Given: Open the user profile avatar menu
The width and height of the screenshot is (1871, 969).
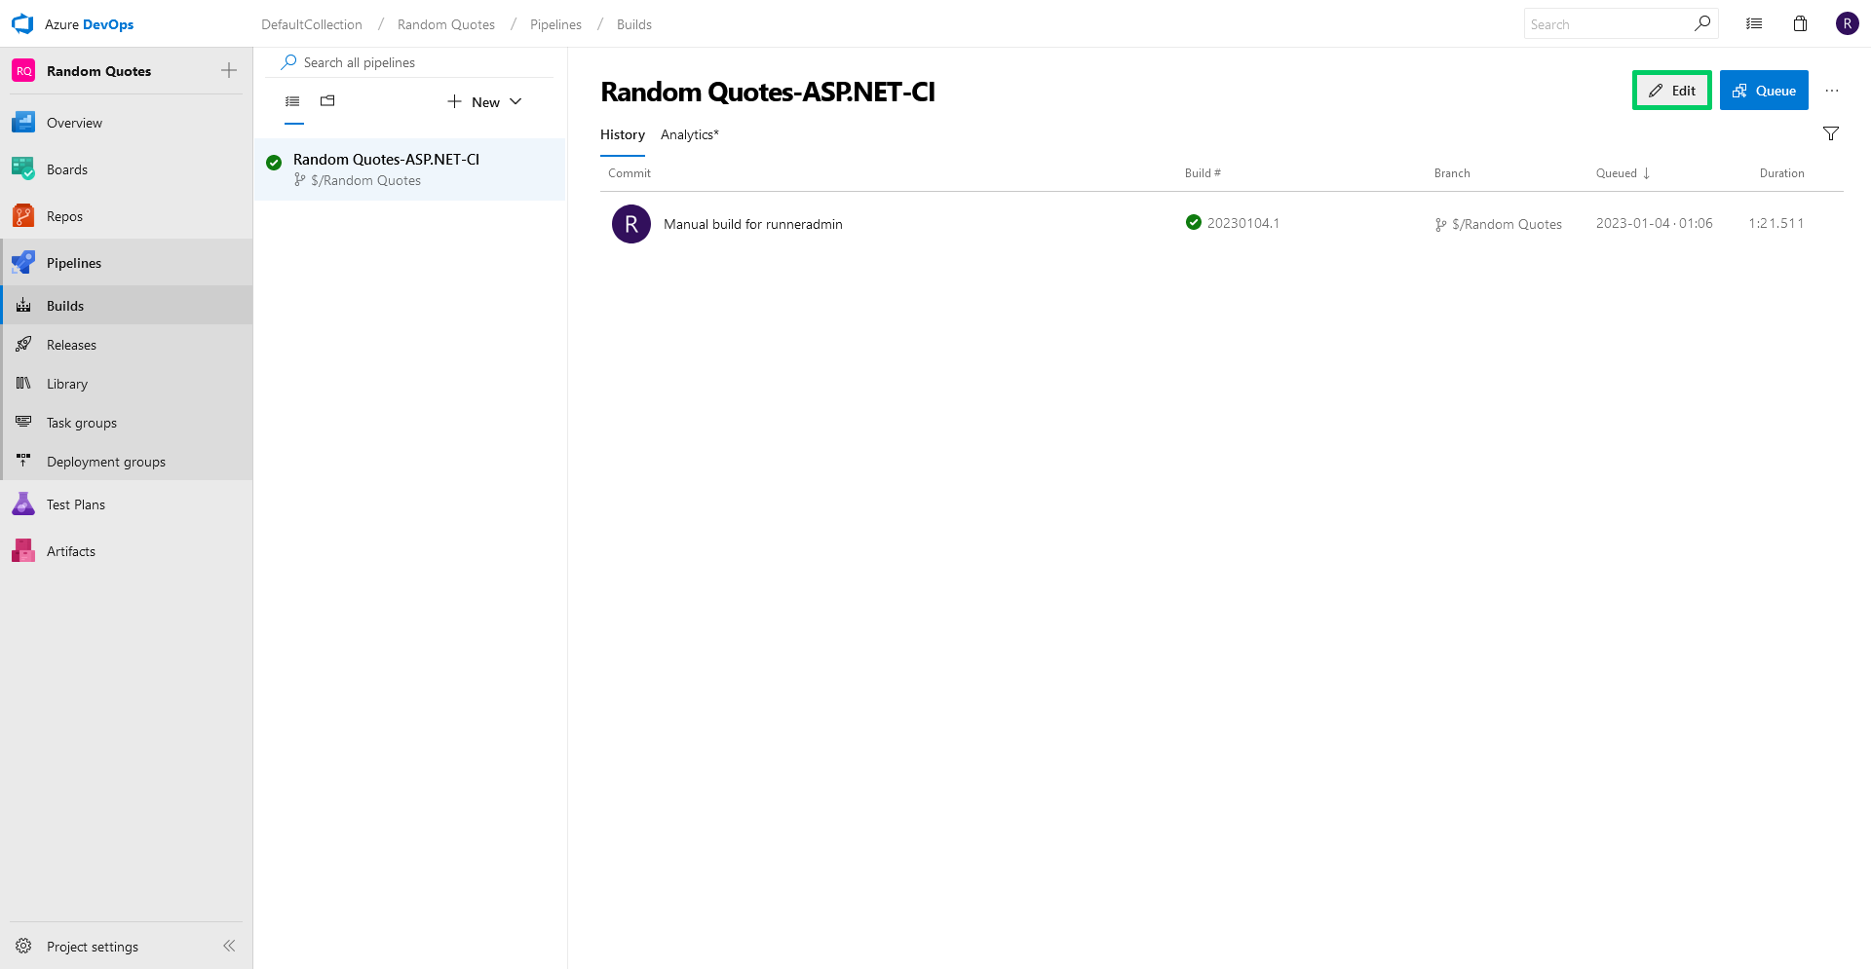Looking at the screenshot, I should [1848, 23].
